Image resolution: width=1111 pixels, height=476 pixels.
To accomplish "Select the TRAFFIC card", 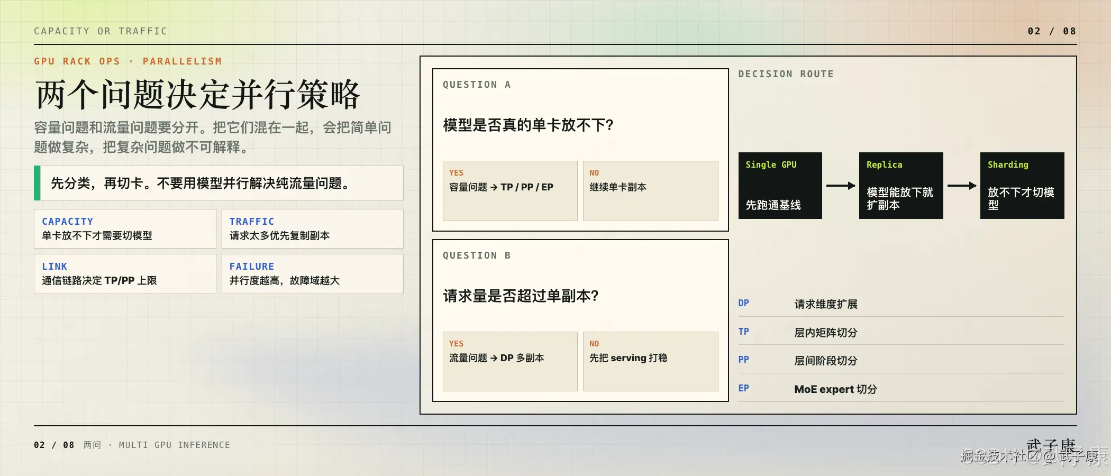I will pyautogui.click(x=313, y=228).
